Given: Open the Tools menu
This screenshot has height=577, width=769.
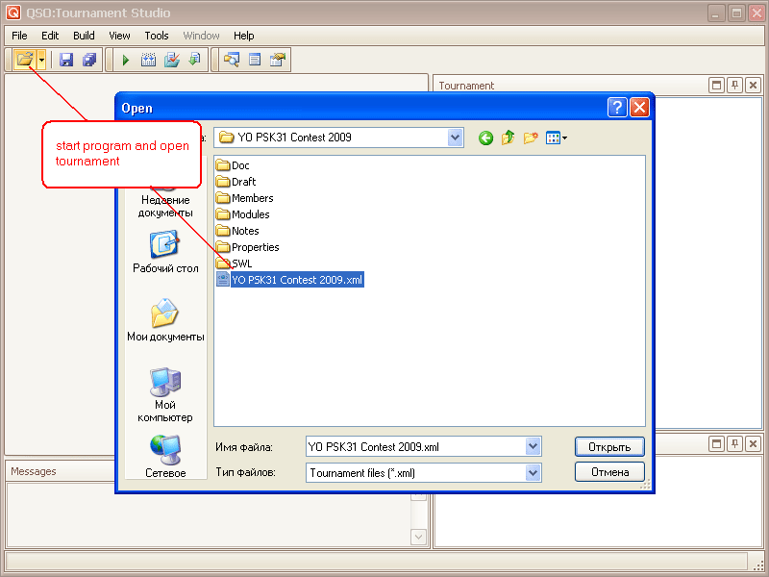Looking at the screenshot, I should coord(157,36).
